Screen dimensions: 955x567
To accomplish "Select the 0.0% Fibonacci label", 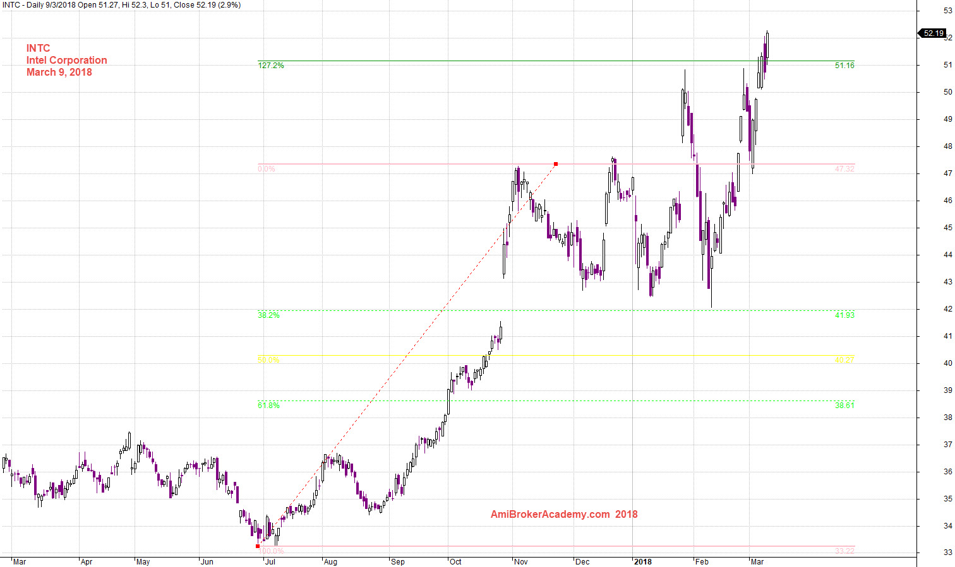I will pos(267,169).
